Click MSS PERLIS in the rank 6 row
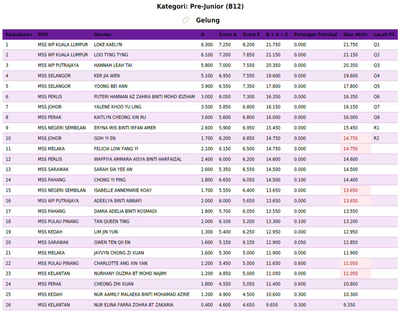The width and height of the screenshot is (400, 312). click(50, 97)
